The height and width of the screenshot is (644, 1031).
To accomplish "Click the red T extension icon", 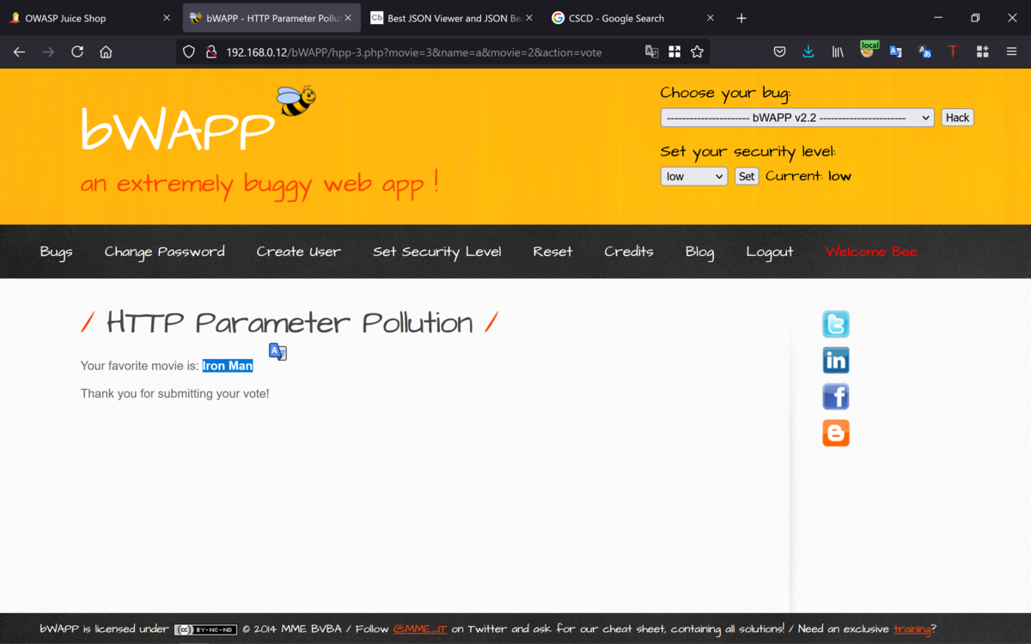I will [953, 52].
